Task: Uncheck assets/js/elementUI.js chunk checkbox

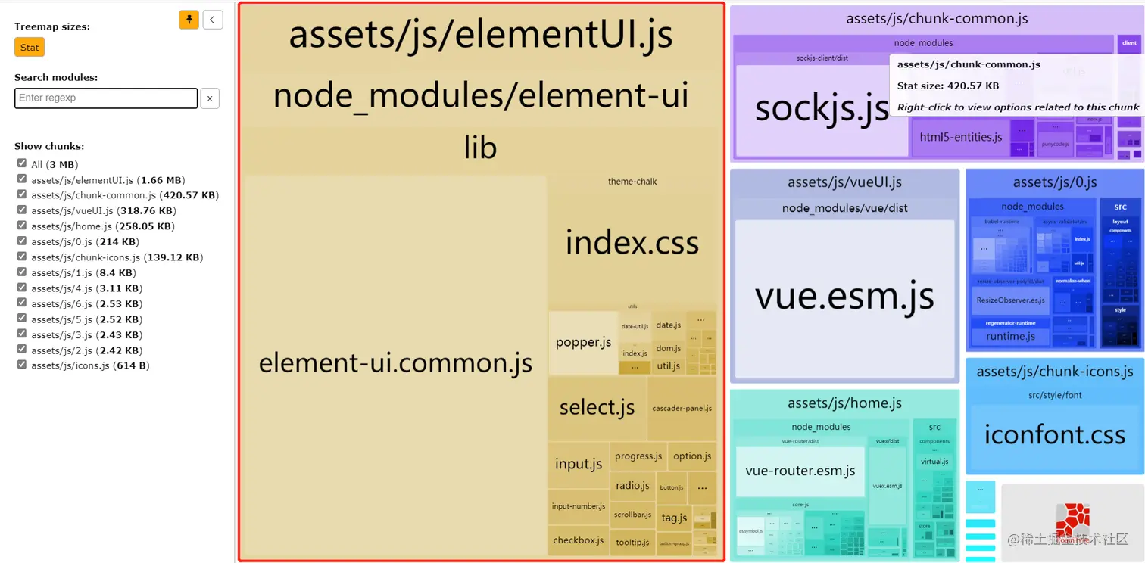Action: [x=22, y=179]
